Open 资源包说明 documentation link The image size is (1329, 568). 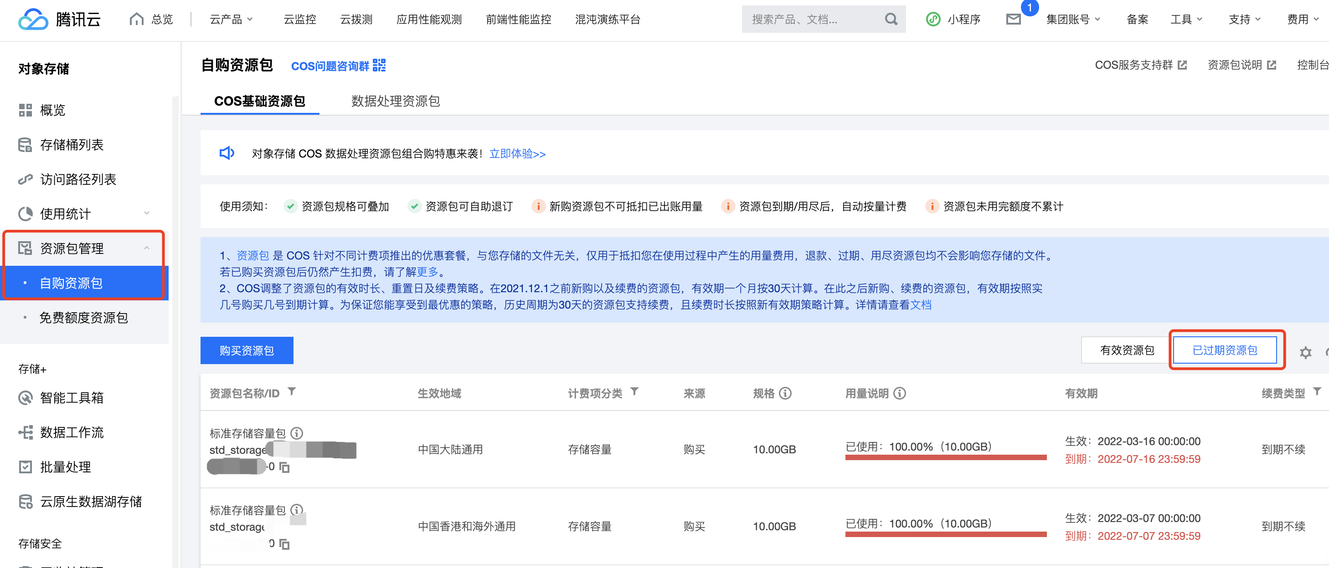pos(1241,65)
